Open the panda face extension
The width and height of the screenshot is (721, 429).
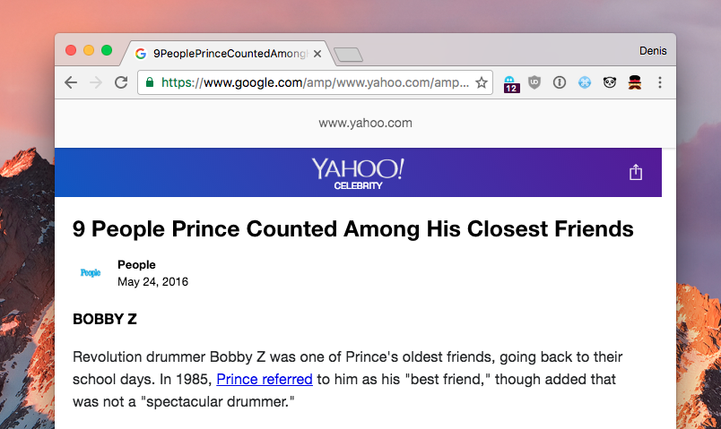[610, 82]
